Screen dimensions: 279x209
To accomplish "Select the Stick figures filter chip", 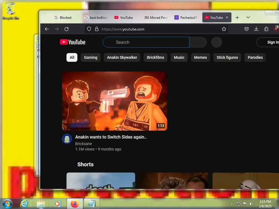I will click(x=227, y=57).
